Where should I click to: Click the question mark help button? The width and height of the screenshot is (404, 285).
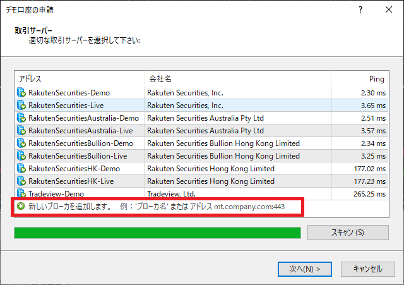[x=360, y=10]
